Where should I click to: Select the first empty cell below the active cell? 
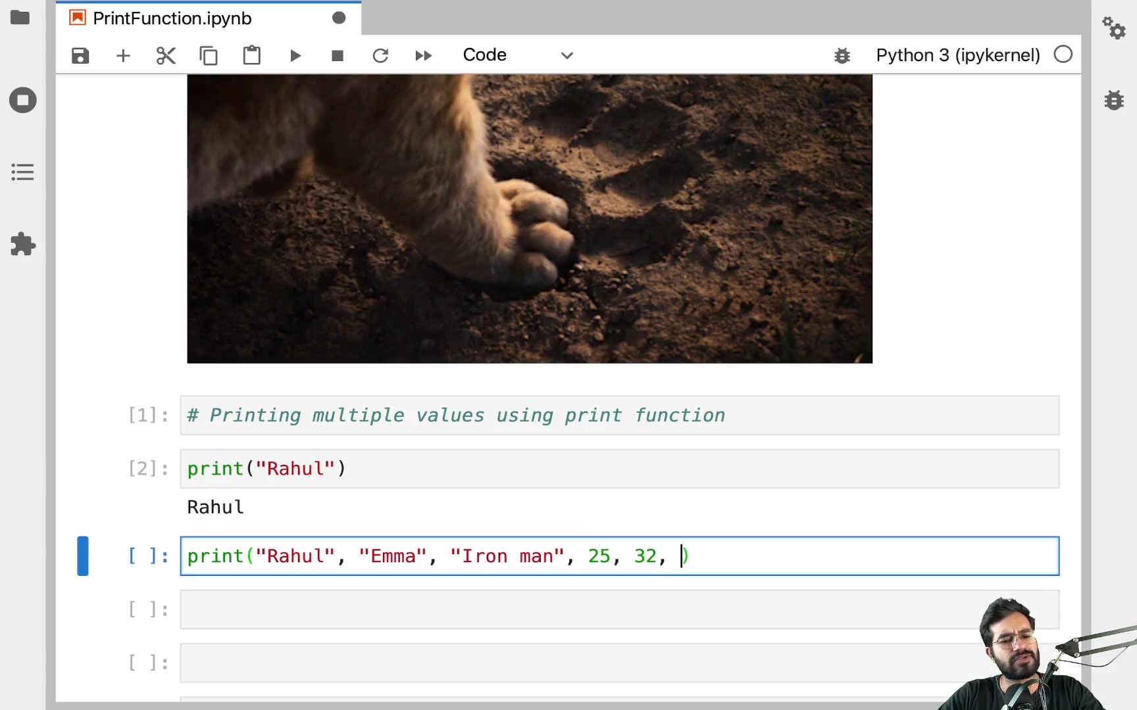pos(619,609)
